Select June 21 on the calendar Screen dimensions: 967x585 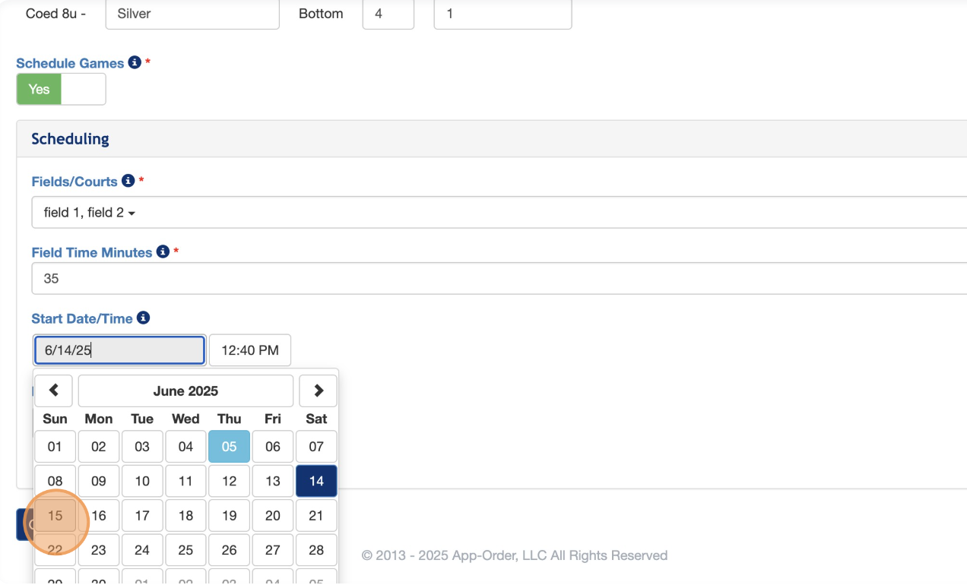click(x=316, y=516)
